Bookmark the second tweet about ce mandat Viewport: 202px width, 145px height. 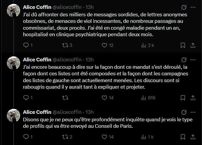[183, 98]
